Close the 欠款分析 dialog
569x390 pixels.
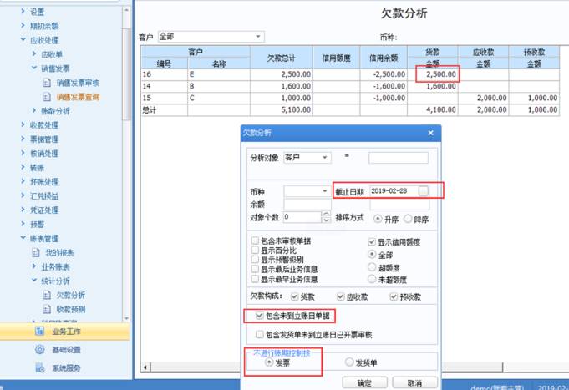431,133
